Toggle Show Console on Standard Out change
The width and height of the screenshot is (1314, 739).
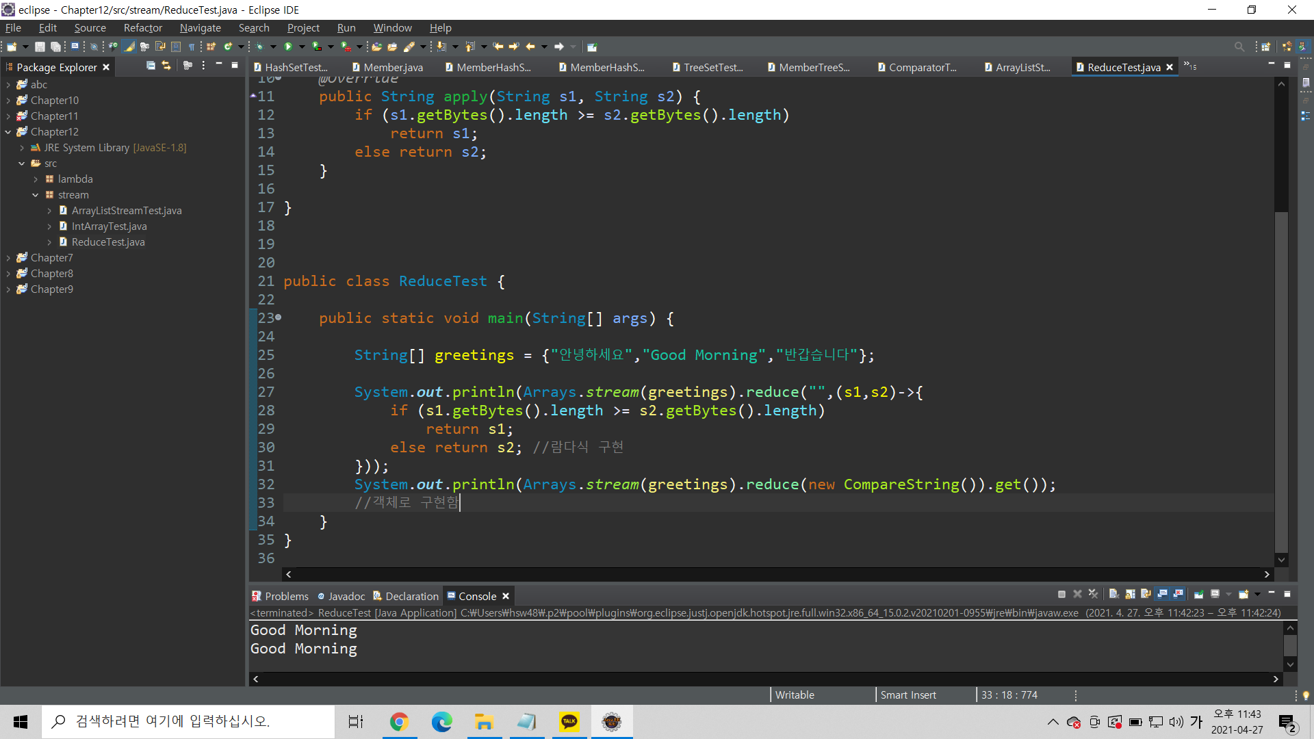tap(1162, 594)
